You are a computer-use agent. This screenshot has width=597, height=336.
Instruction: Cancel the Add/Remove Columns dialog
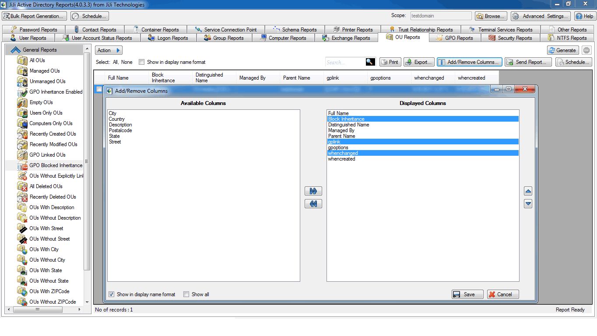503,294
